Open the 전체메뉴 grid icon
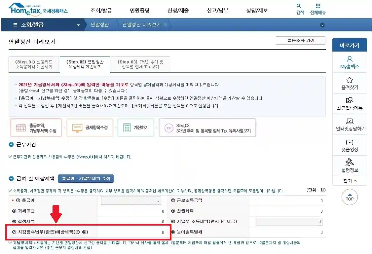Screen dimensions: 372x254 [318, 6]
